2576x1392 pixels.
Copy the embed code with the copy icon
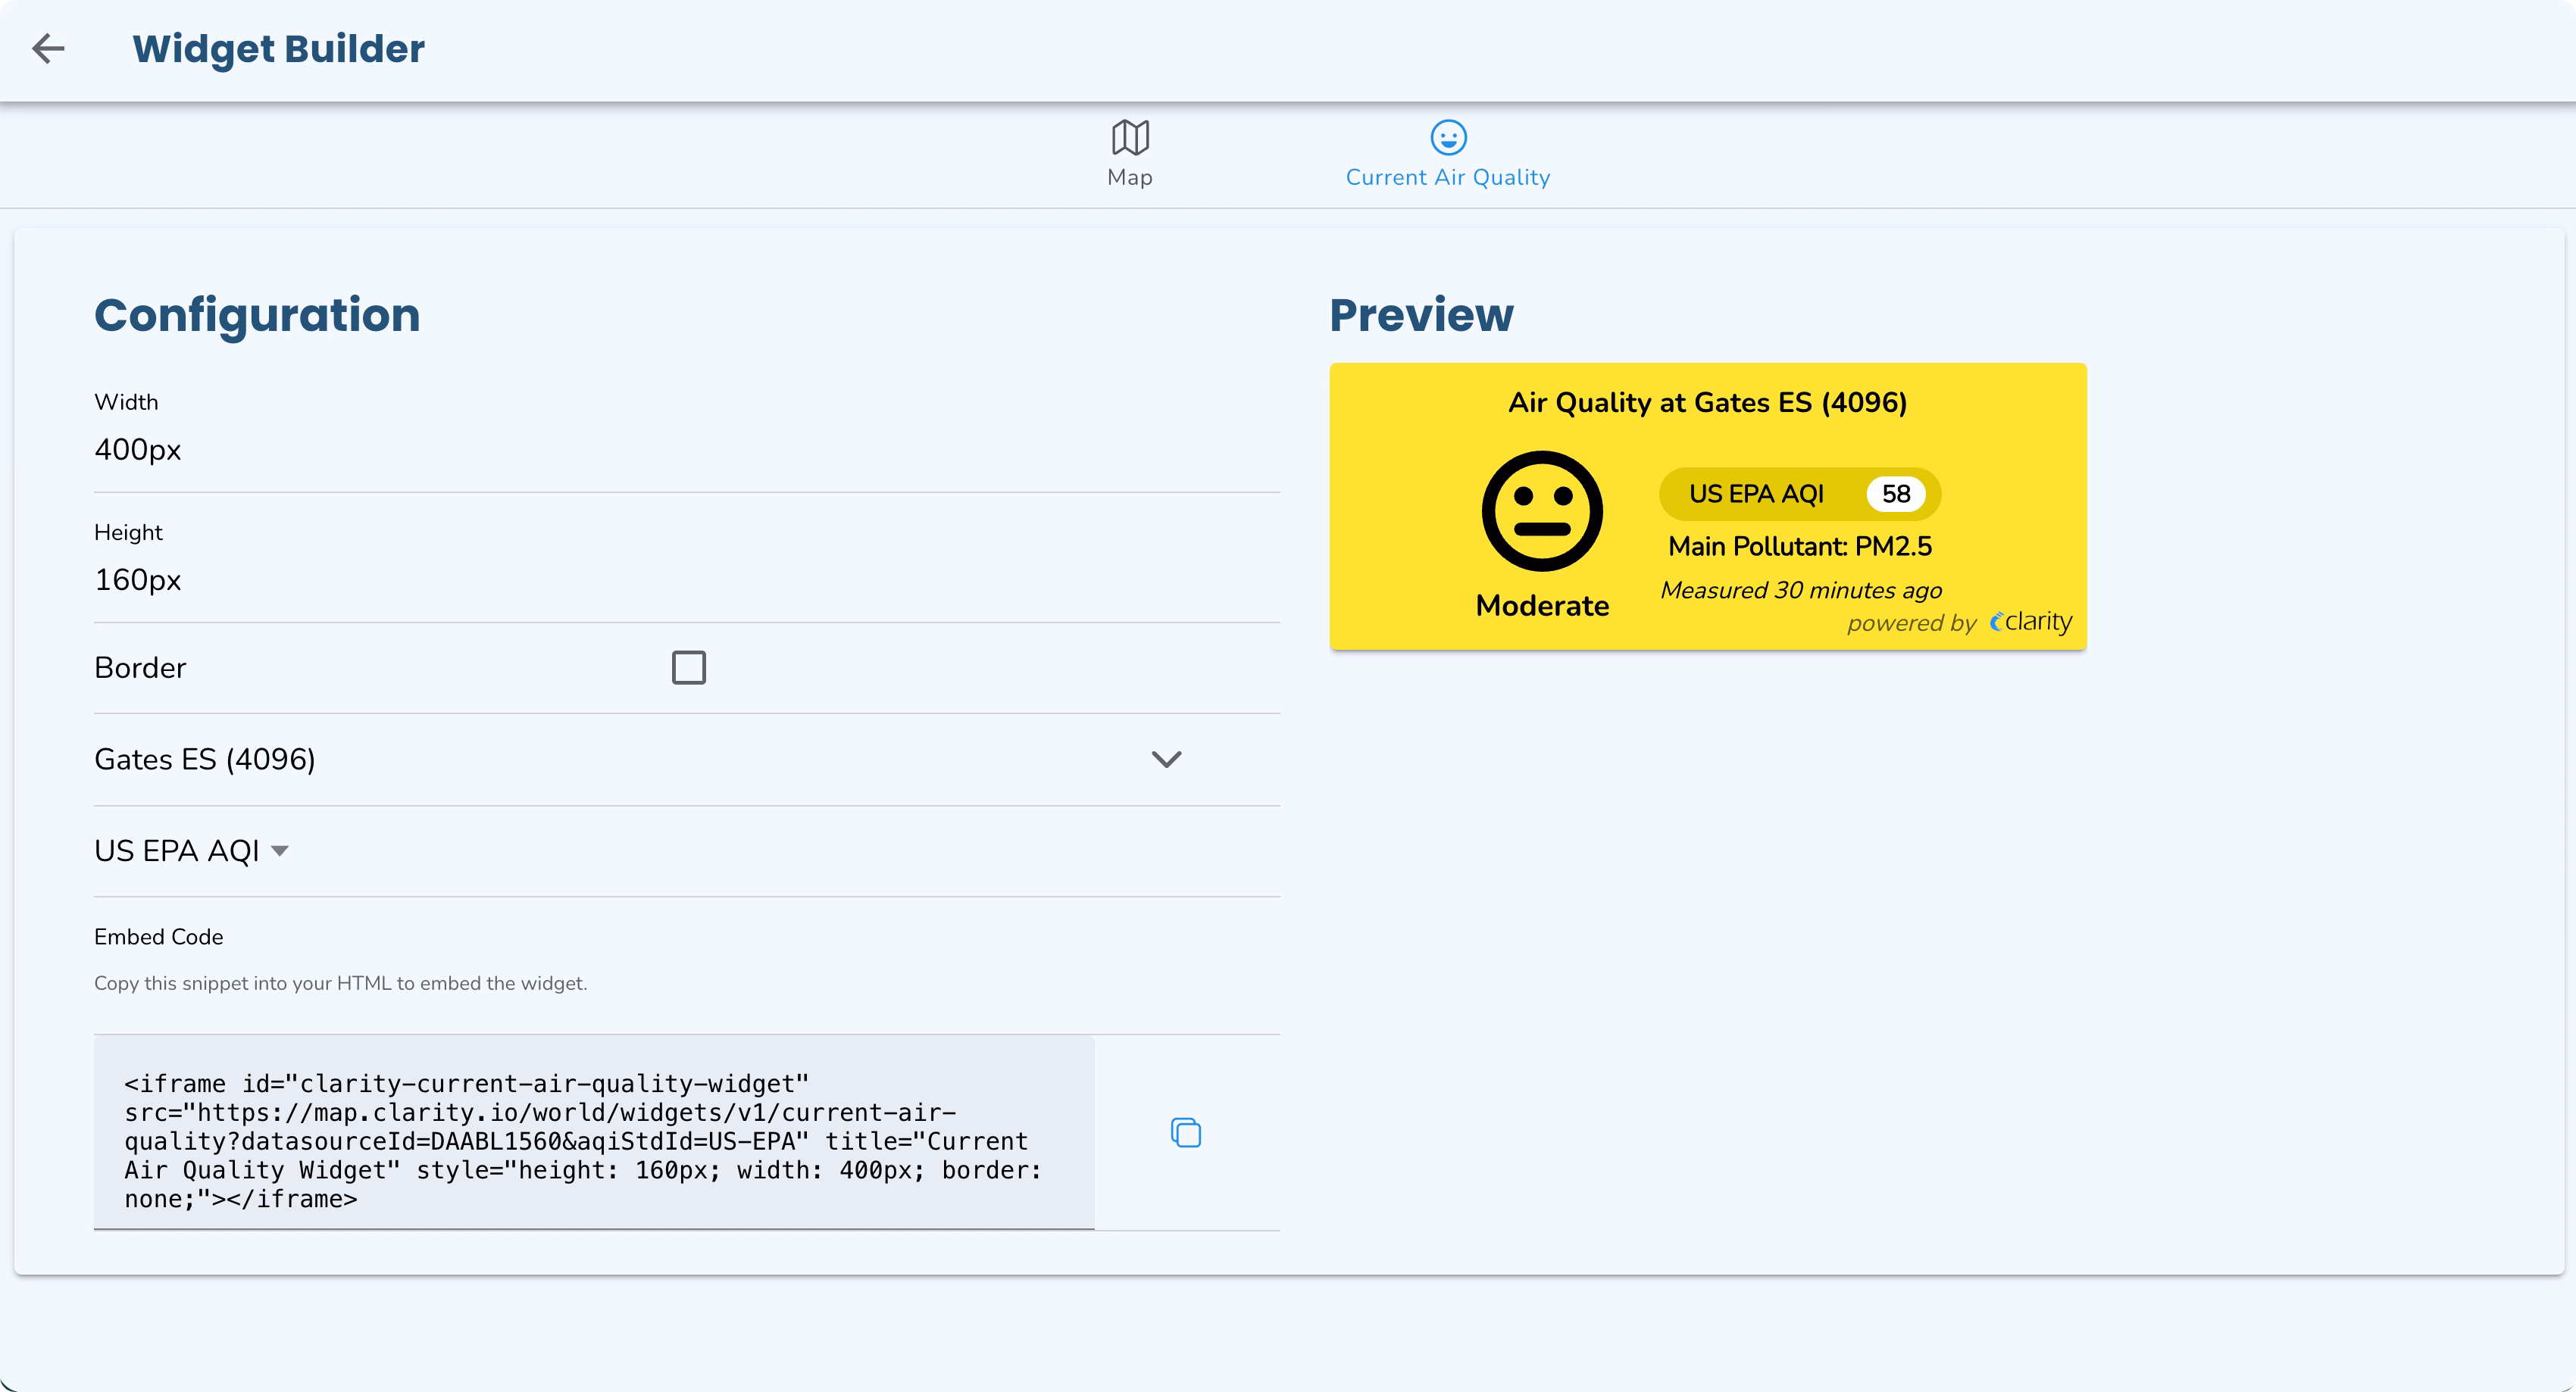1185,1132
